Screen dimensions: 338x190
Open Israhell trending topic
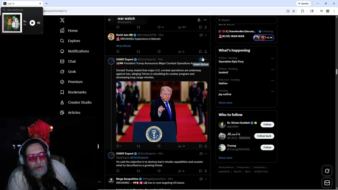(x=223, y=72)
